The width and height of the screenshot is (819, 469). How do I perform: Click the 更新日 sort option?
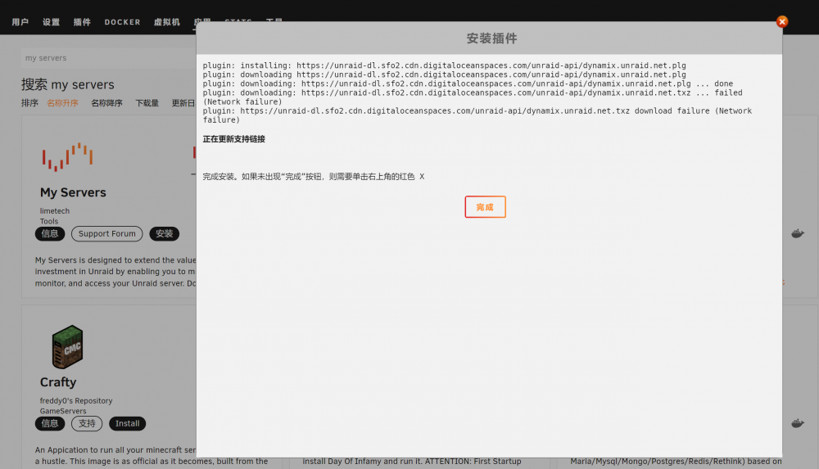[183, 103]
